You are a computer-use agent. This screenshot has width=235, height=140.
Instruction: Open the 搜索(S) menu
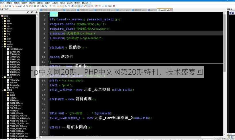coord(17,3)
